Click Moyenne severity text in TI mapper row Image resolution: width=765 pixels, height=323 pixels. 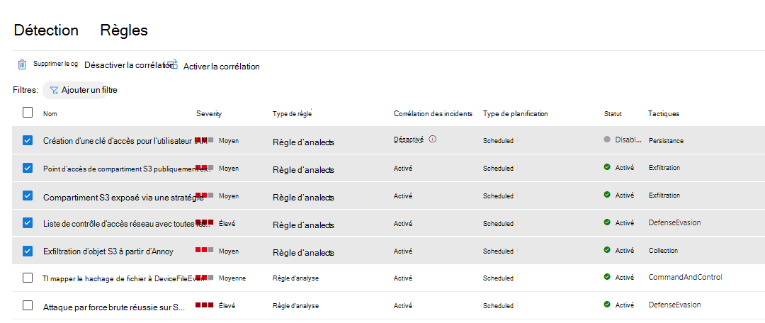[x=232, y=278]
